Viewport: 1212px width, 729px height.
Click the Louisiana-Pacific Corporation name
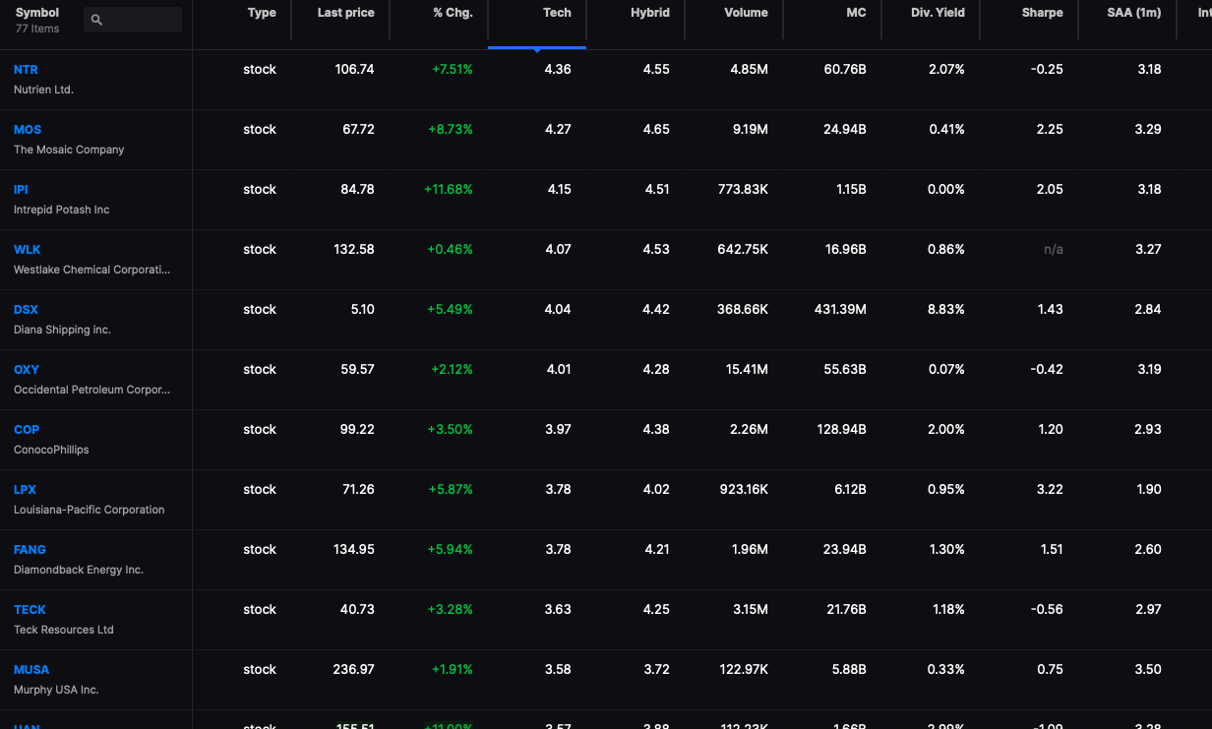(x=90, y=510)
